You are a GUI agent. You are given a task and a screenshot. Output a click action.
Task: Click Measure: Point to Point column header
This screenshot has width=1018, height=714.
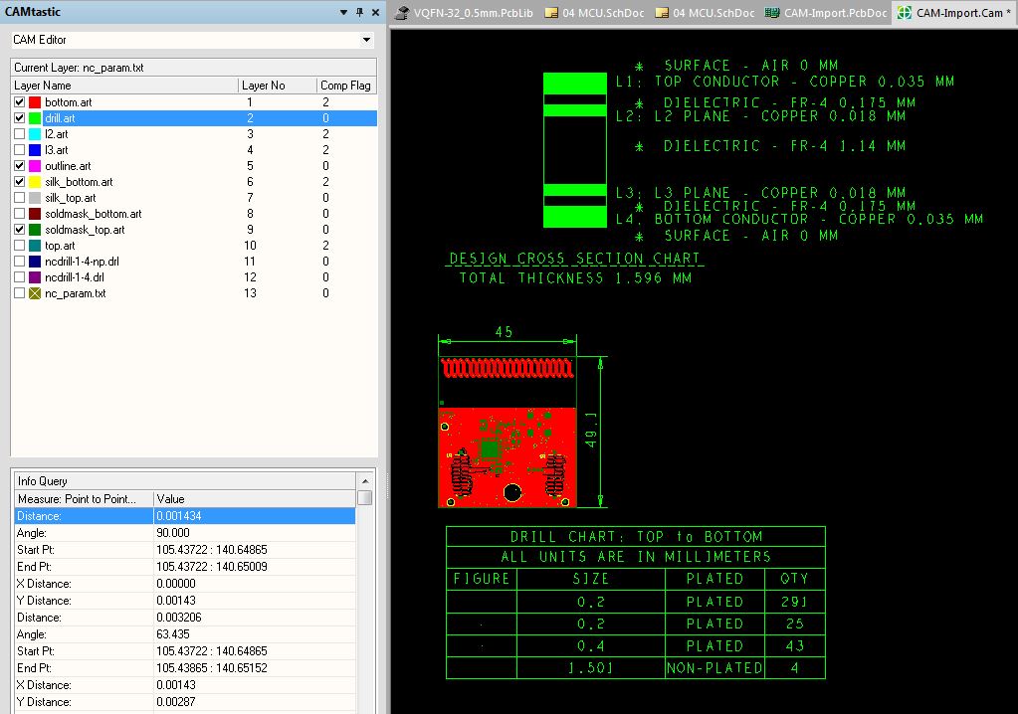pyautogui.click(x=84, y=498)
